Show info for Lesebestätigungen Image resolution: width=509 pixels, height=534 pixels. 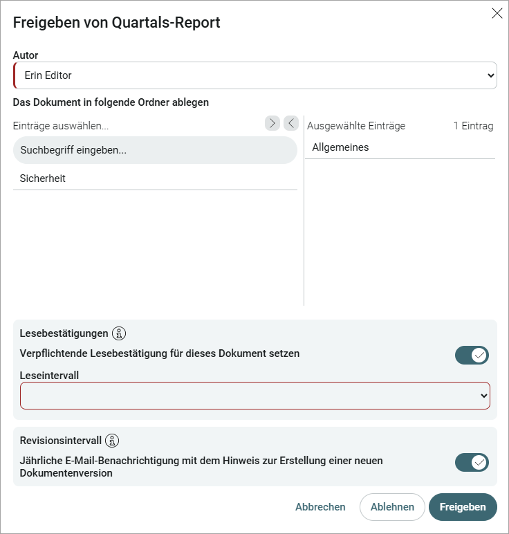[x=119, y=333]
